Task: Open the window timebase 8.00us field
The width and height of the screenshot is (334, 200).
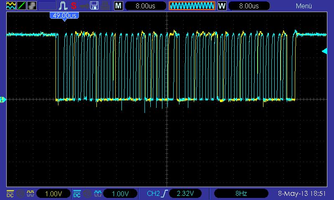Action: [x=249, y=6]
